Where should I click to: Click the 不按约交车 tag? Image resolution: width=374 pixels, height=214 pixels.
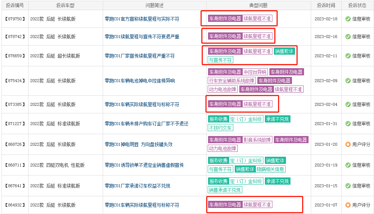coord(220,128)
